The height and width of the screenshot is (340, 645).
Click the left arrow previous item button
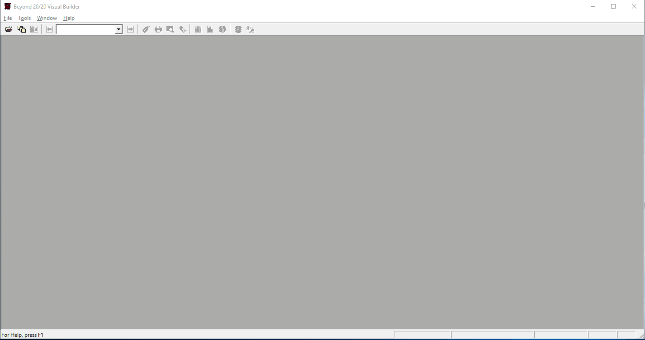coord(49,29)
